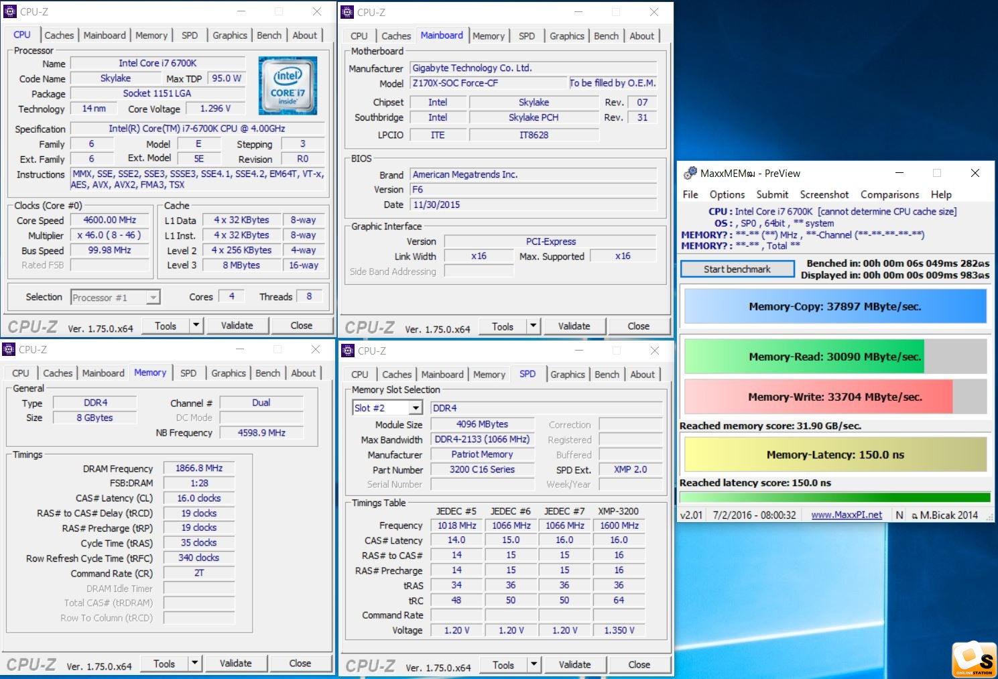Open MaxxMEM File menu
The width and height of the screenshot is (998, 679).
pyautogui.click(x=690, y=194)
